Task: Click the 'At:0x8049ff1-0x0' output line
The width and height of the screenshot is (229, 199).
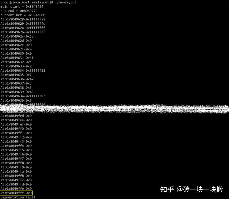Action: point(16,133)
